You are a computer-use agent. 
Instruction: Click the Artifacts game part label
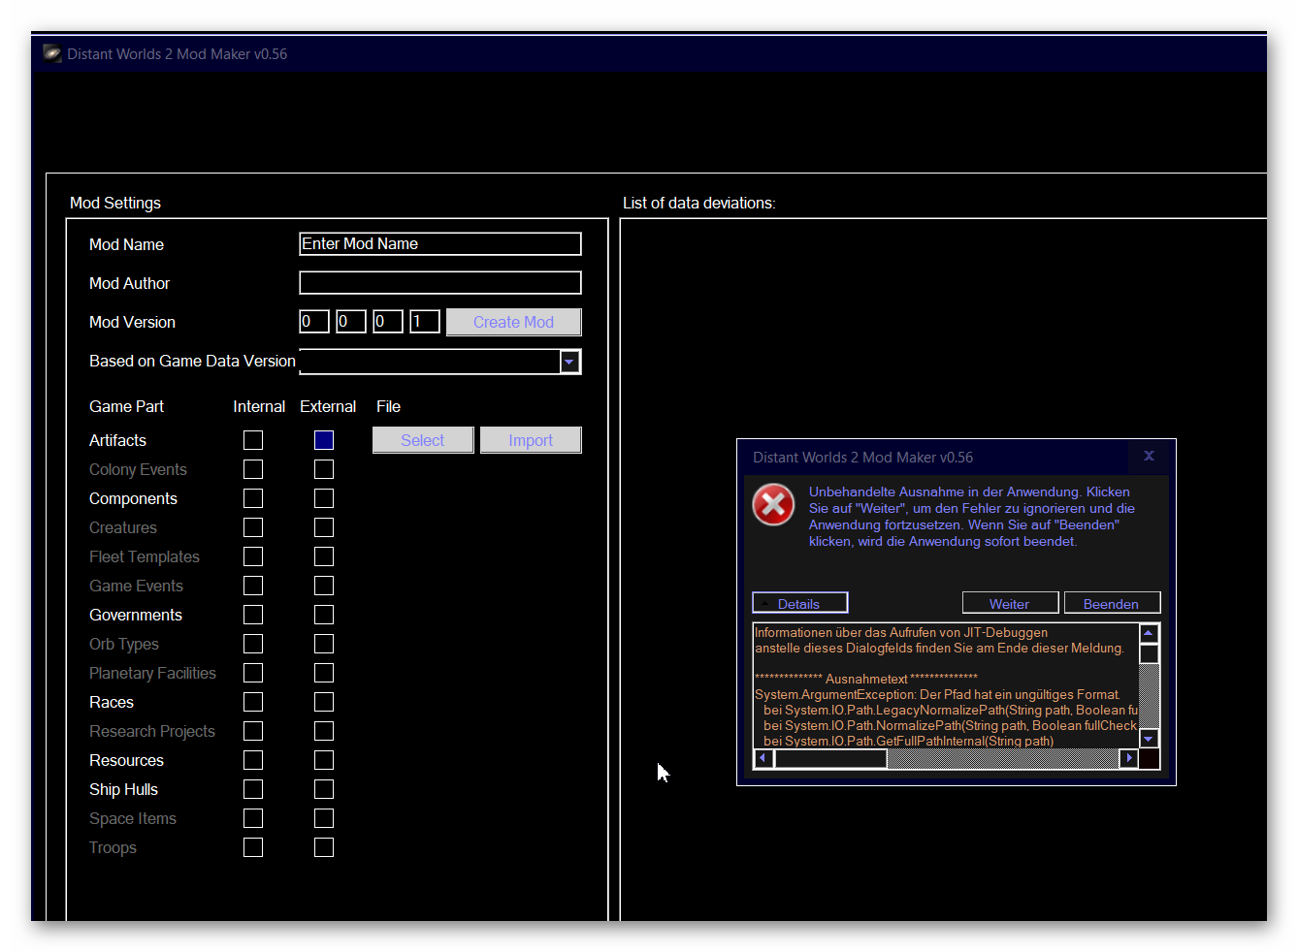point(118,440)
